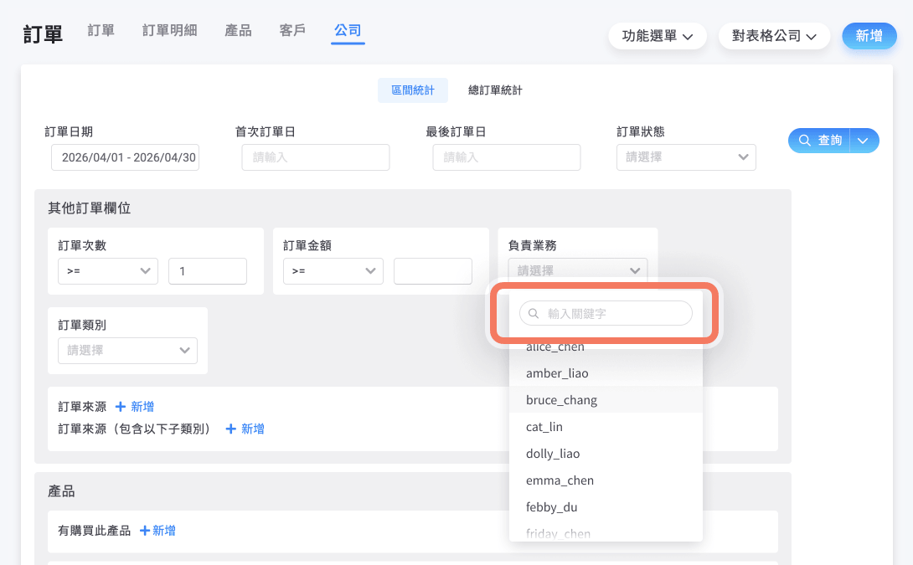Screen dimensions: 913x565
Task: Select bruce_chang from the list
Action: coord(606,400)
